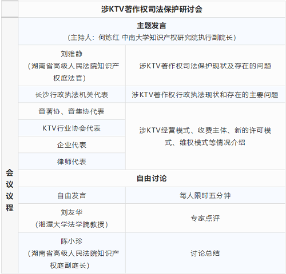Select the speaker cell 刘友华
Viewport: 286px width, 274px height.
point(71,218)
